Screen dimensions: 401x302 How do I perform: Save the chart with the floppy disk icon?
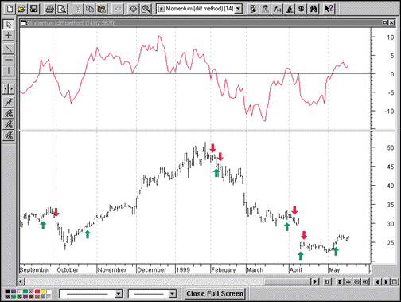click(x=33, y=9)
